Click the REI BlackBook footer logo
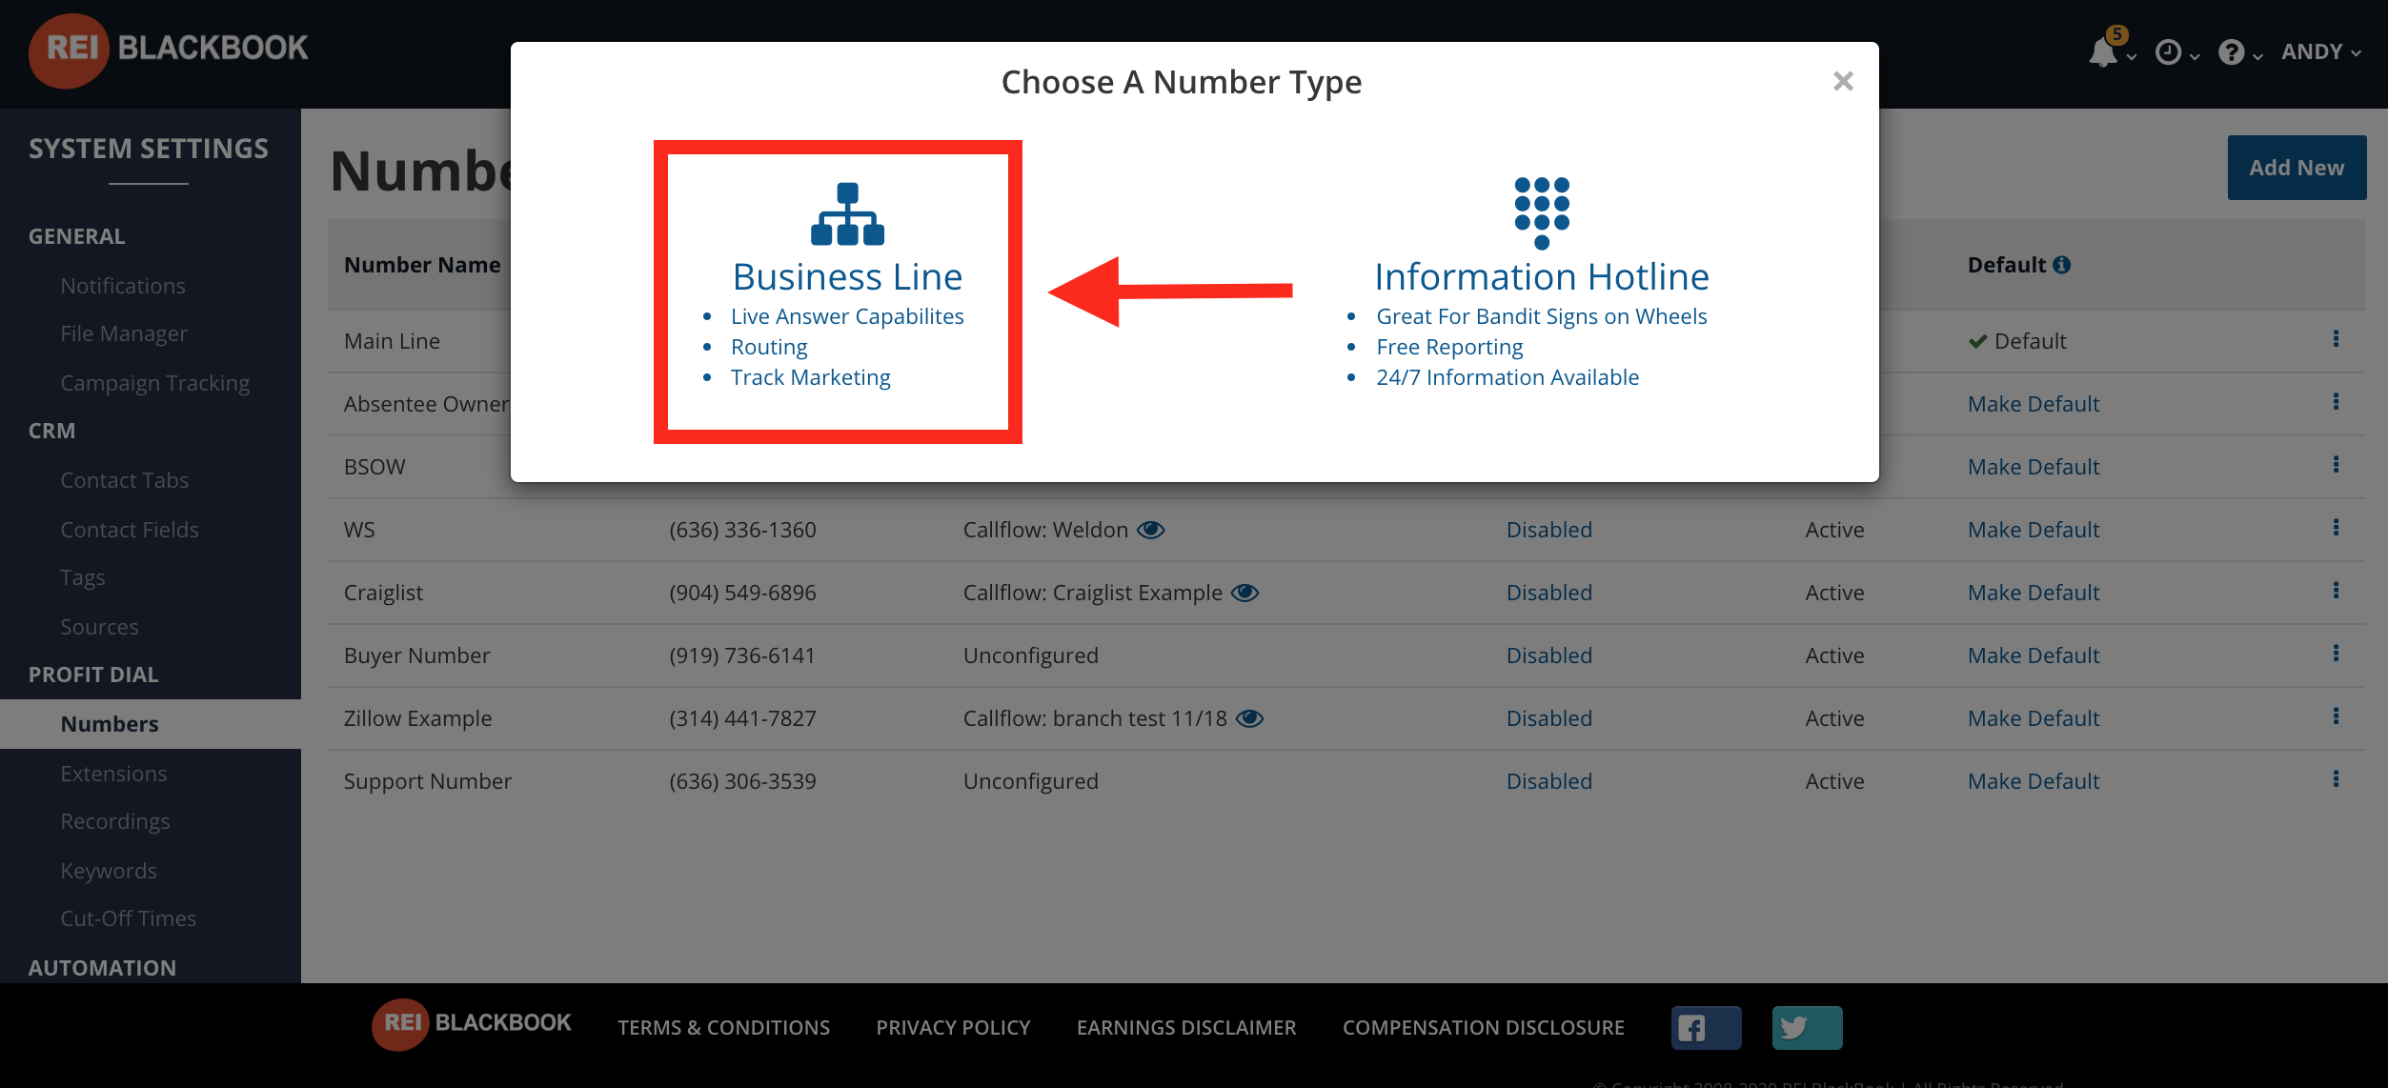The image size is (2388, 1088). coord(472,1024)
